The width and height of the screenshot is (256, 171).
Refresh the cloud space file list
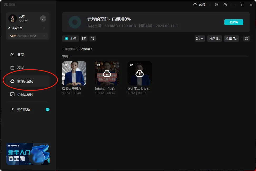pos(247,39)
